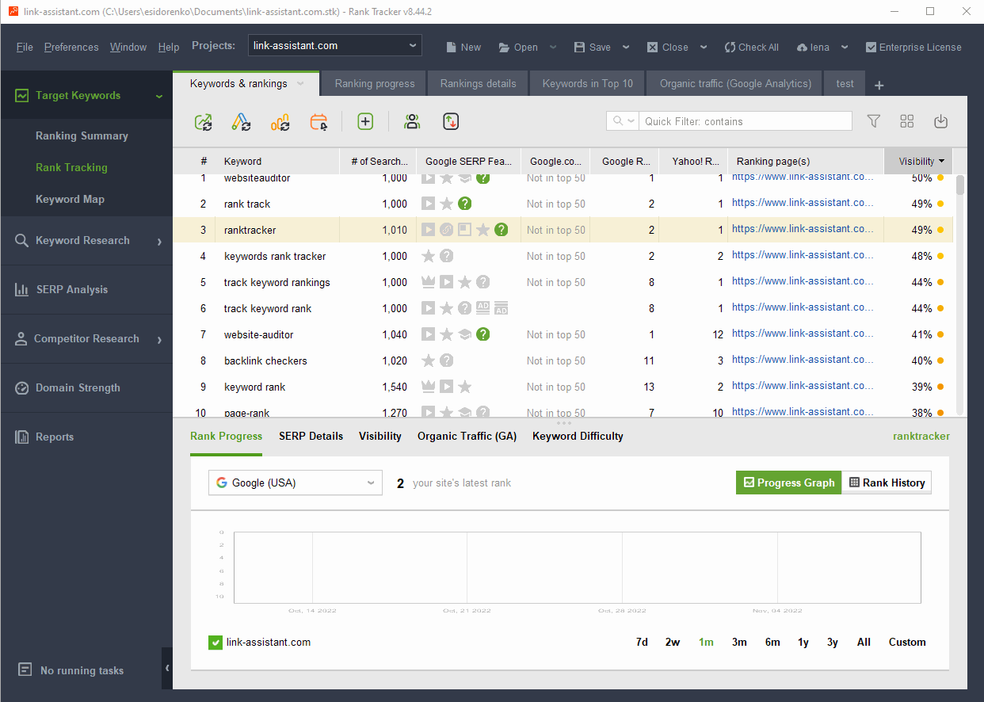The width and height of the screenshot is (984, 702).
Task: Toggle the link-assistant.com graph checkbox
Action: (215, 643)
